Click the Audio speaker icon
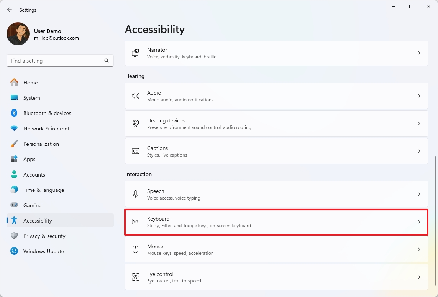 coord(136,96)
